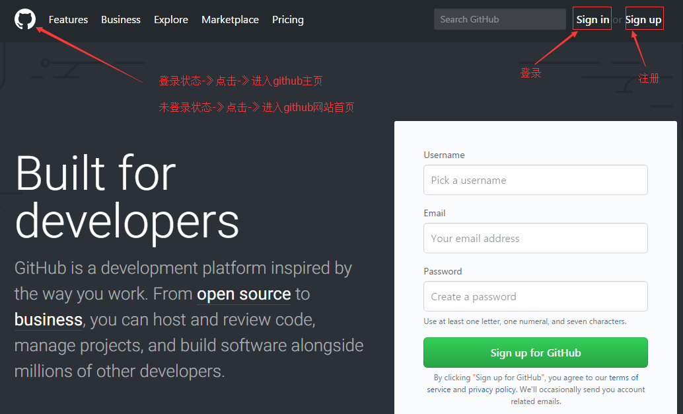The height and width of the screenshot is (414, 683).
Task: Click the GitHub Octocat logo
Action: (x=25, y=20)
